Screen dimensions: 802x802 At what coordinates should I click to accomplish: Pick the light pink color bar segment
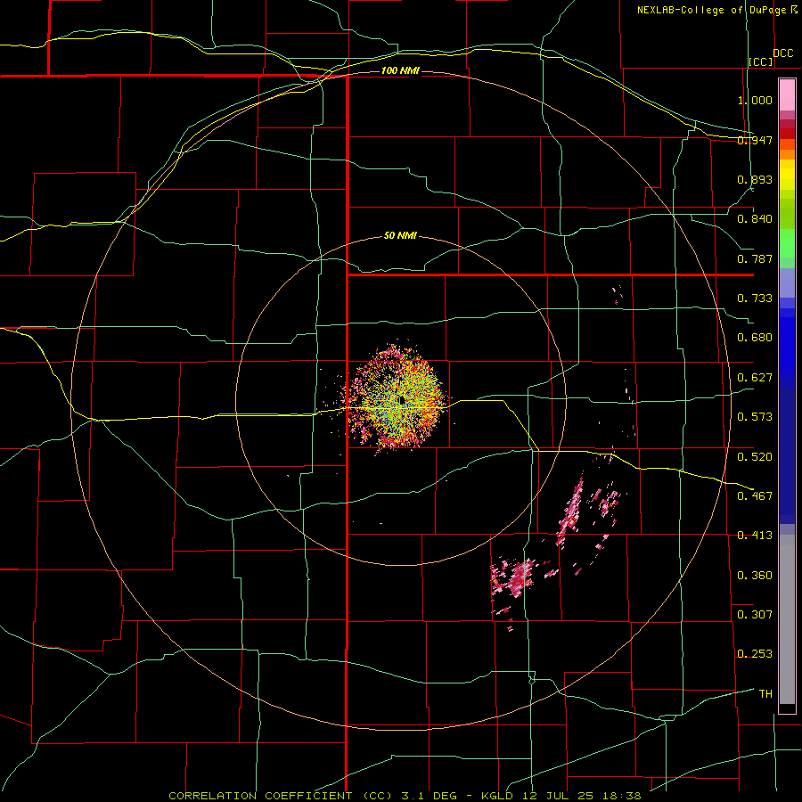[x=787, y=95]
